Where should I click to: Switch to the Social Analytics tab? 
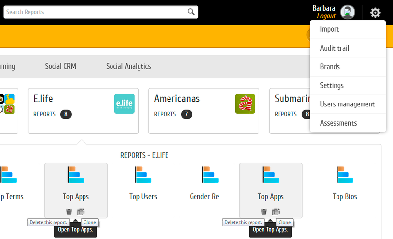coord(128,66)
